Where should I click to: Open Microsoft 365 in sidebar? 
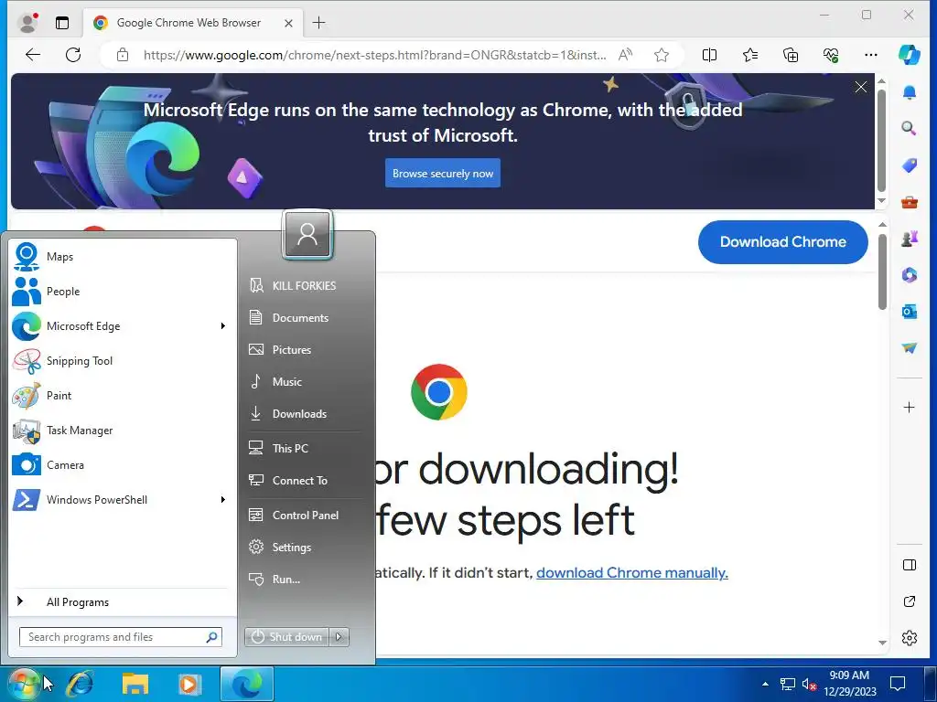point(910,275)
